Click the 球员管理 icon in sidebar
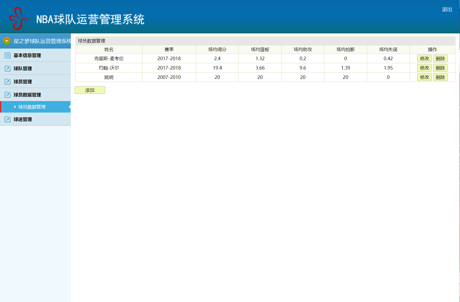Image resolution: width=460 pixels, height=302 pixels. pyautogui.click(x=7, y=81)
